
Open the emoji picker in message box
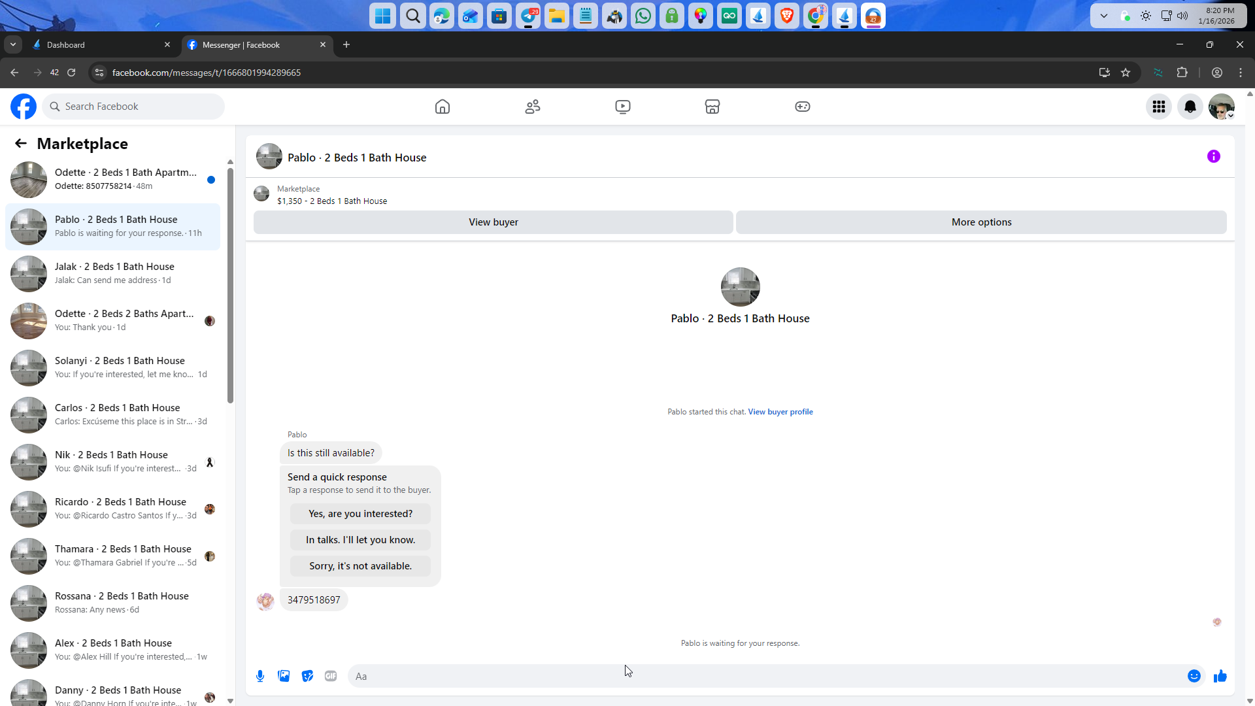click(x=1194, y=676)
